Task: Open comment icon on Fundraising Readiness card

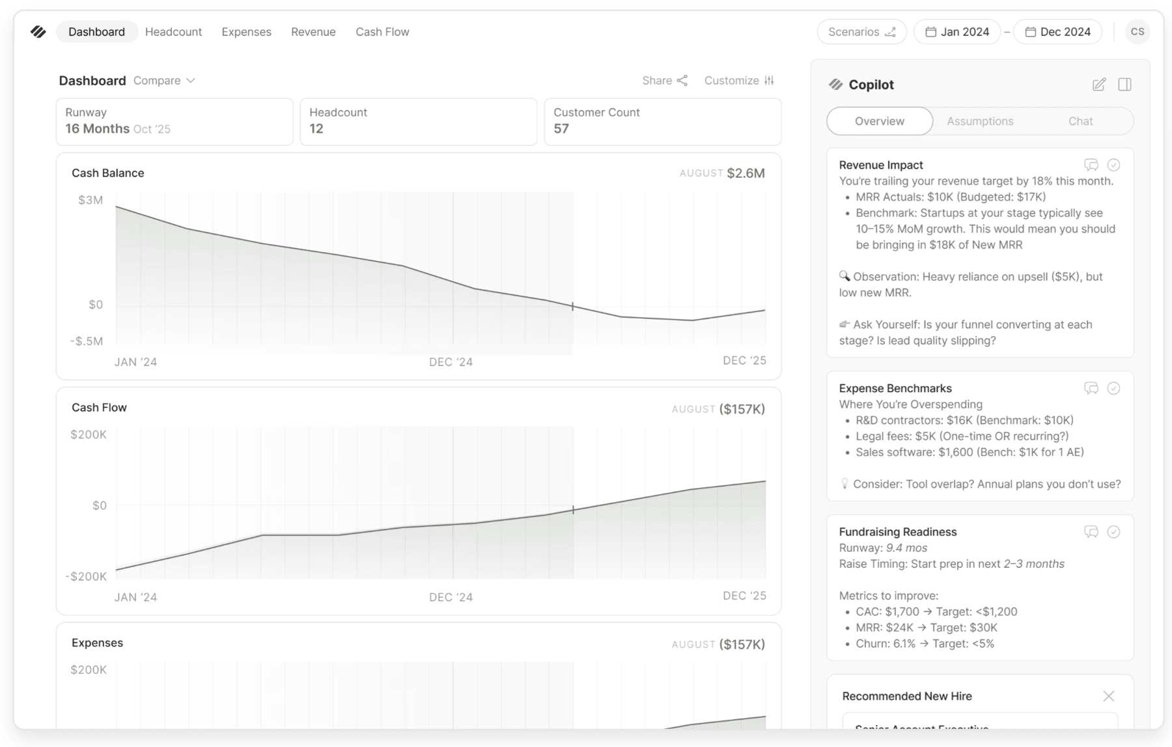Action: (x=1091, y=532)
